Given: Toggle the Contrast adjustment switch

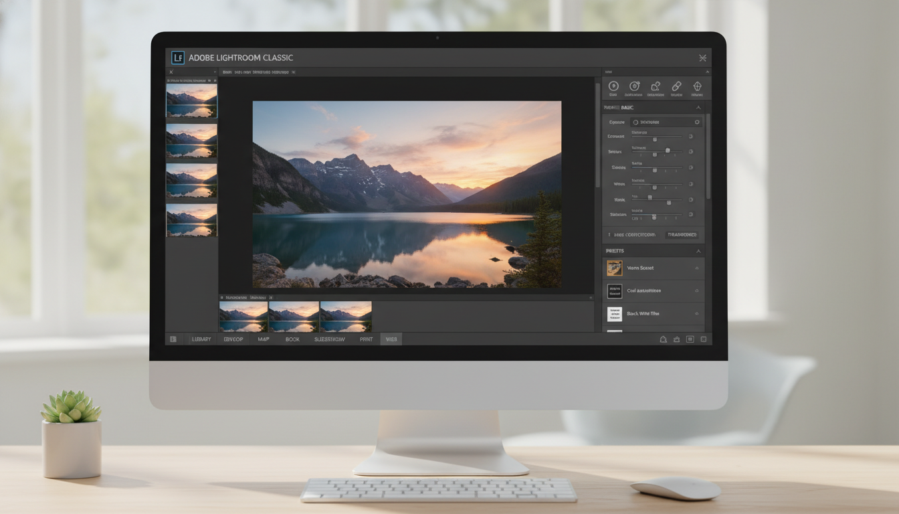Looking at the screenshot, I should click(691, 151).
